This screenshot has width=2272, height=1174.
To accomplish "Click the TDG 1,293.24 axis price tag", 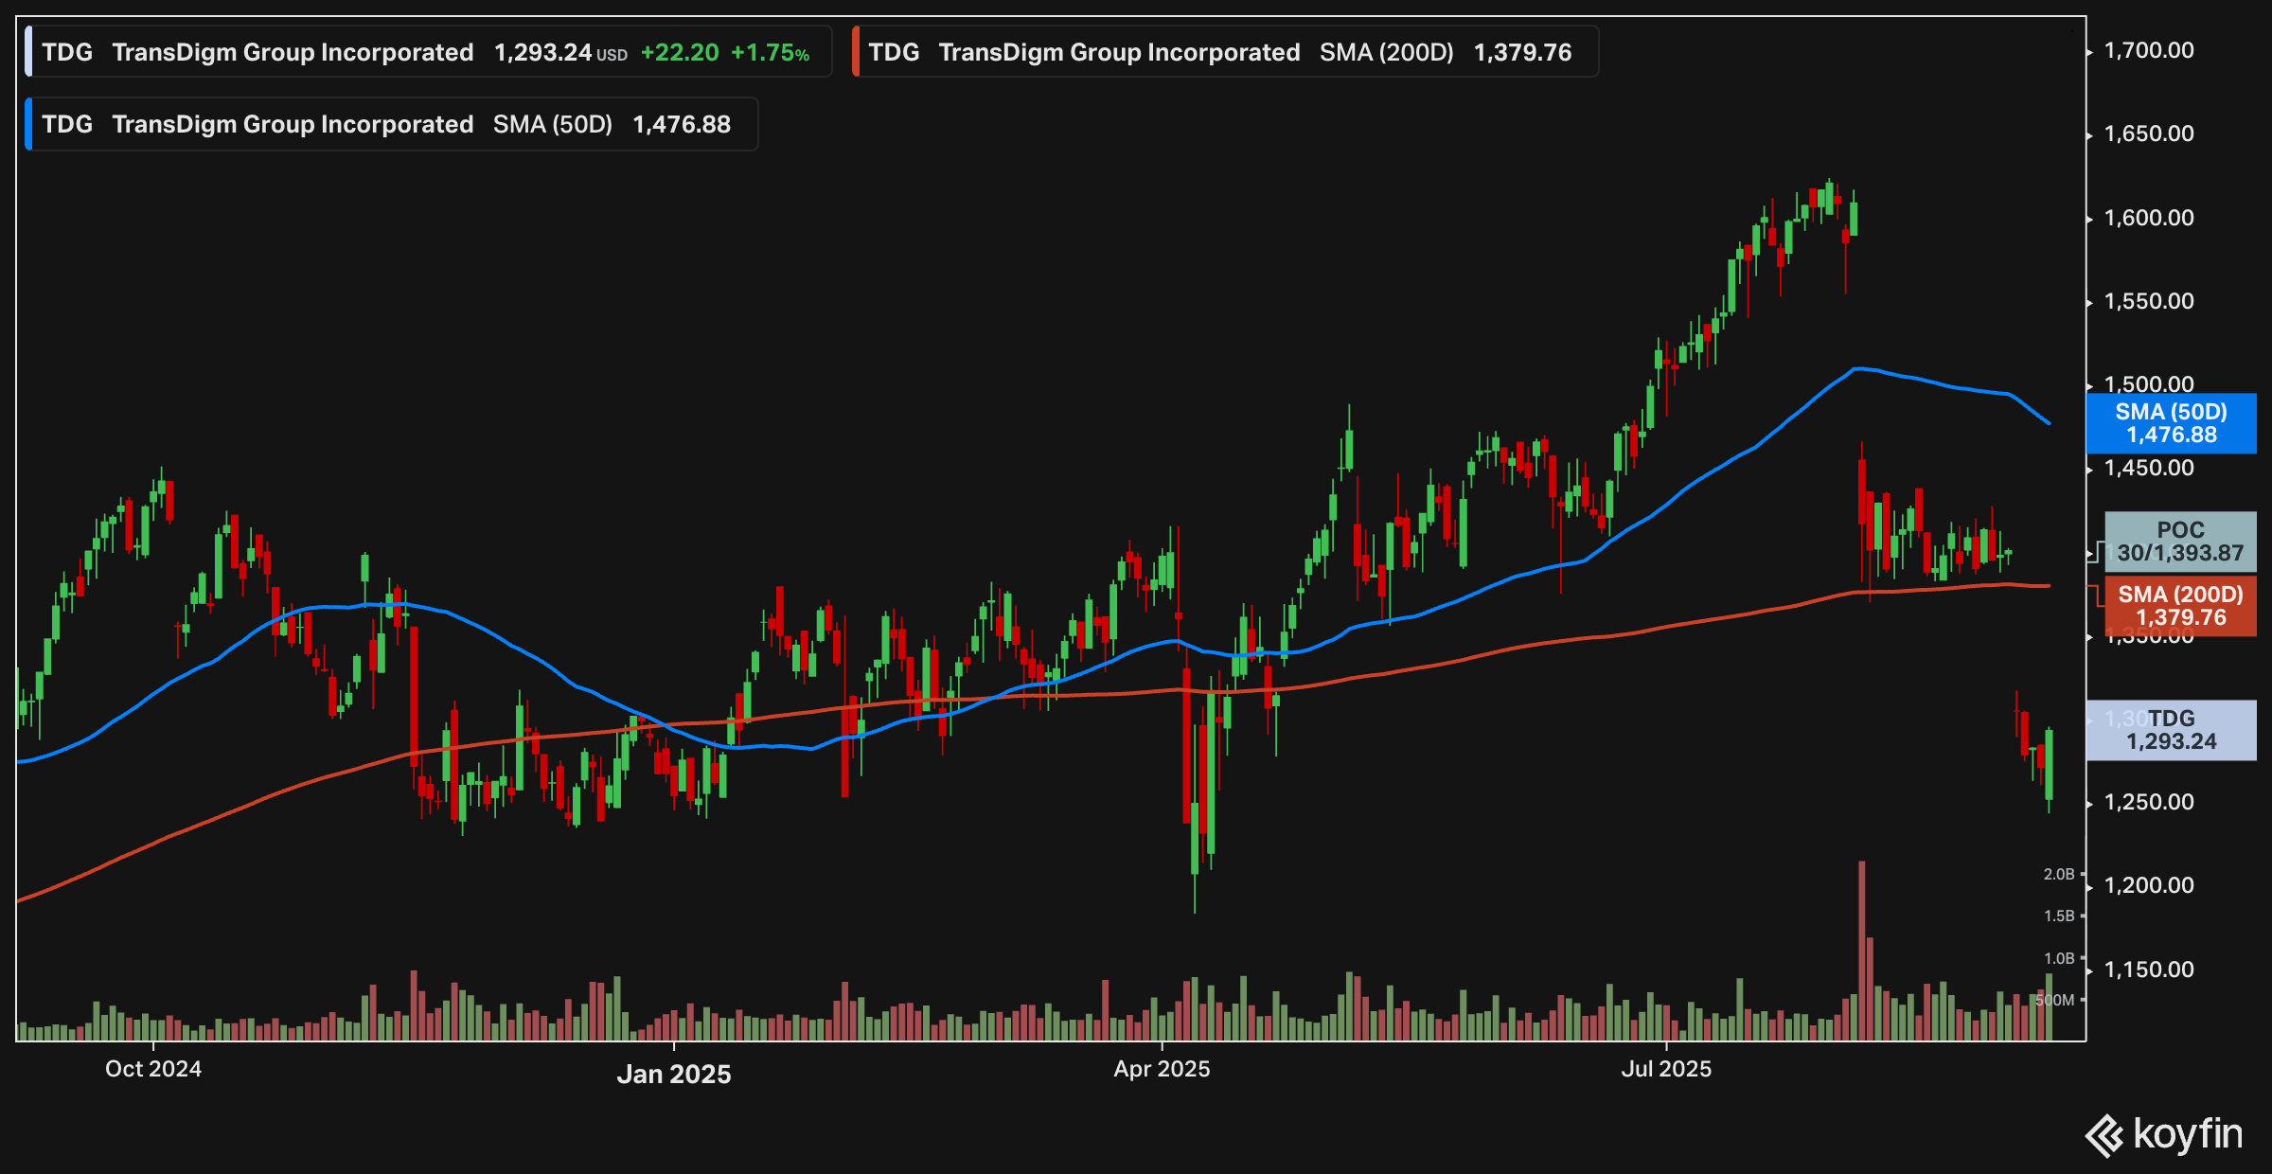I will pyautogui.click(x=2171, y=730).
